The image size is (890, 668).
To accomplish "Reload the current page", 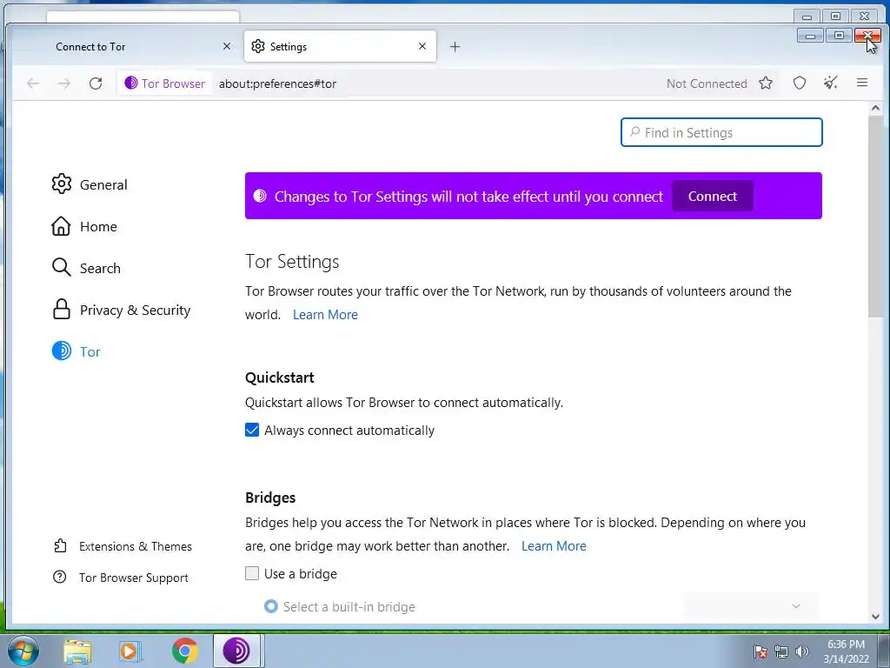I will (96, 83).
